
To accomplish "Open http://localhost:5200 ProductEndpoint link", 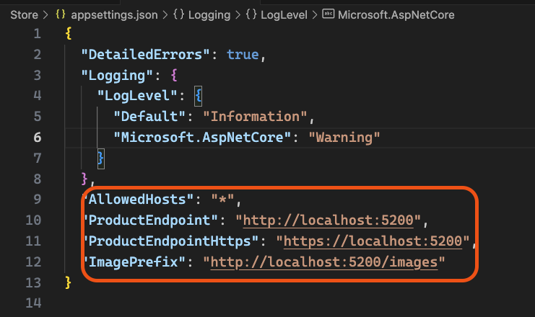I will [x=329, y=220].
